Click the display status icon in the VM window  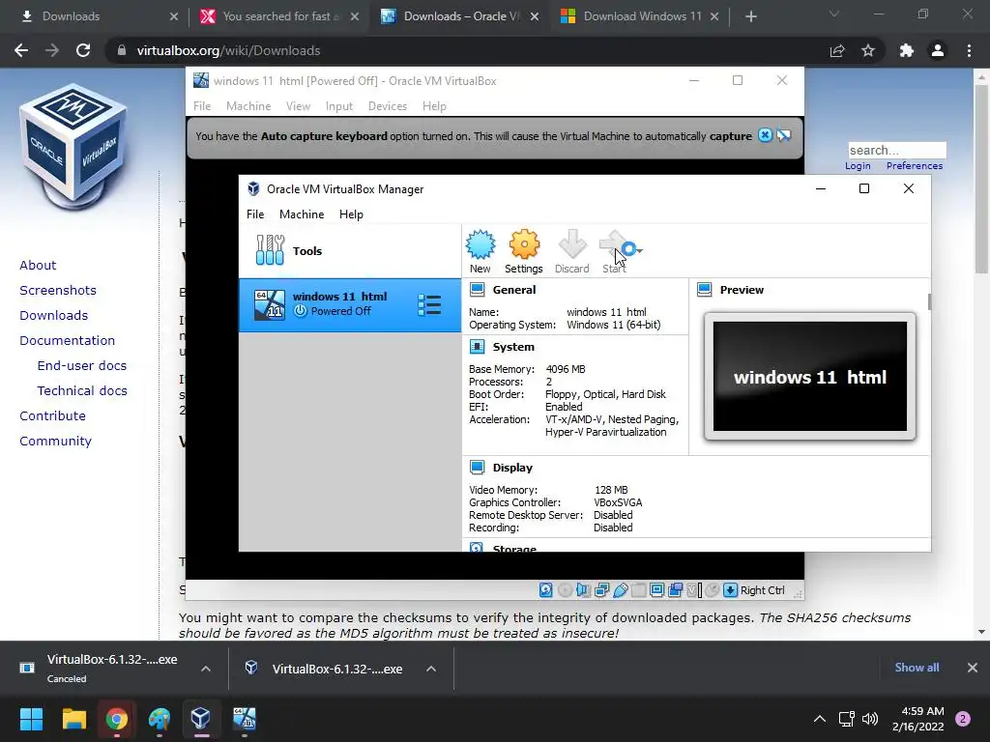pyautogui.click(x=656, y=590)
